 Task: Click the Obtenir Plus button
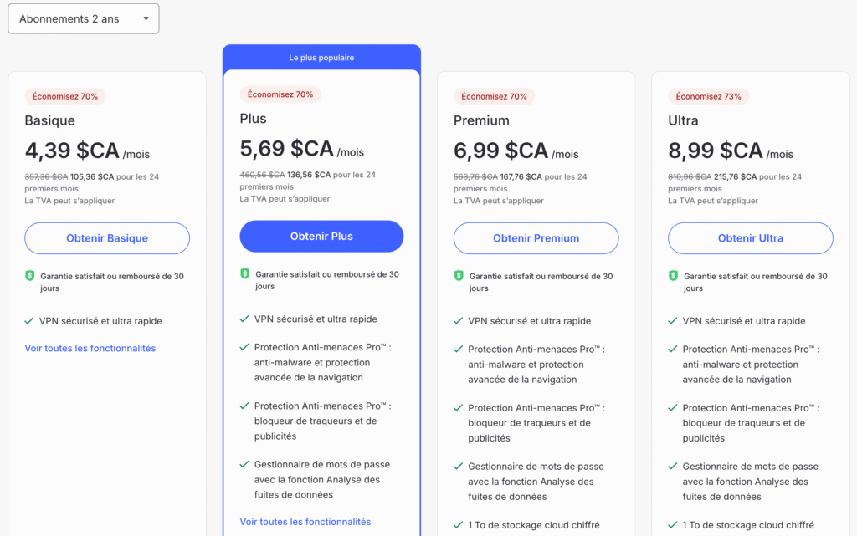tap(321, 237)
